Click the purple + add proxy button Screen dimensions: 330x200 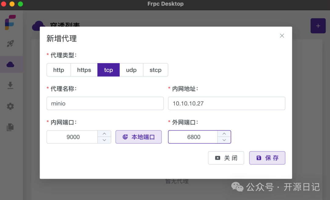[318, 26]
